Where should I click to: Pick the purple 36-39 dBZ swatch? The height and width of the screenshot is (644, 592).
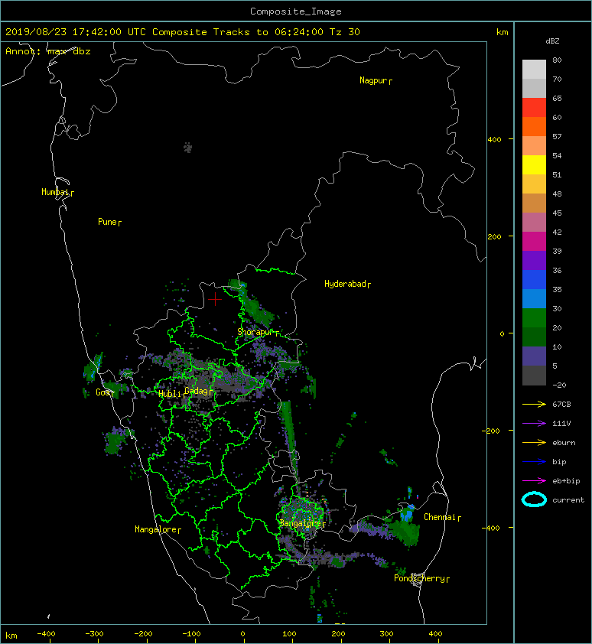[534, 260]
